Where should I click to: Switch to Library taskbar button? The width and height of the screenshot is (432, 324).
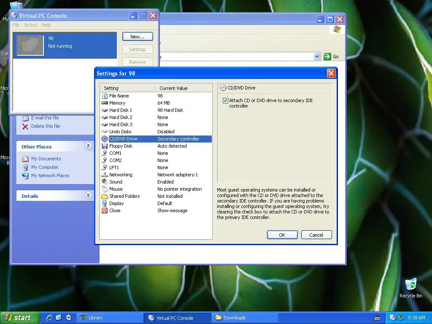tap(110, 318)
